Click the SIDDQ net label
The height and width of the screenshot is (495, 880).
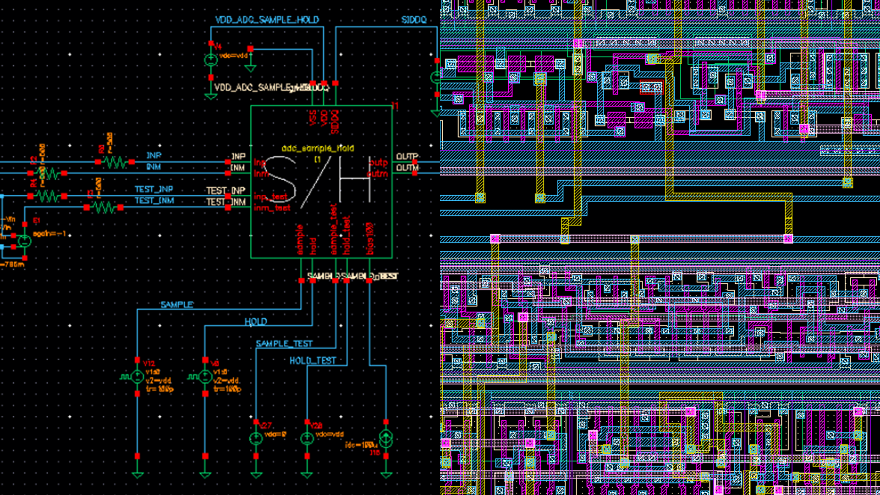[x=414, y=20]
